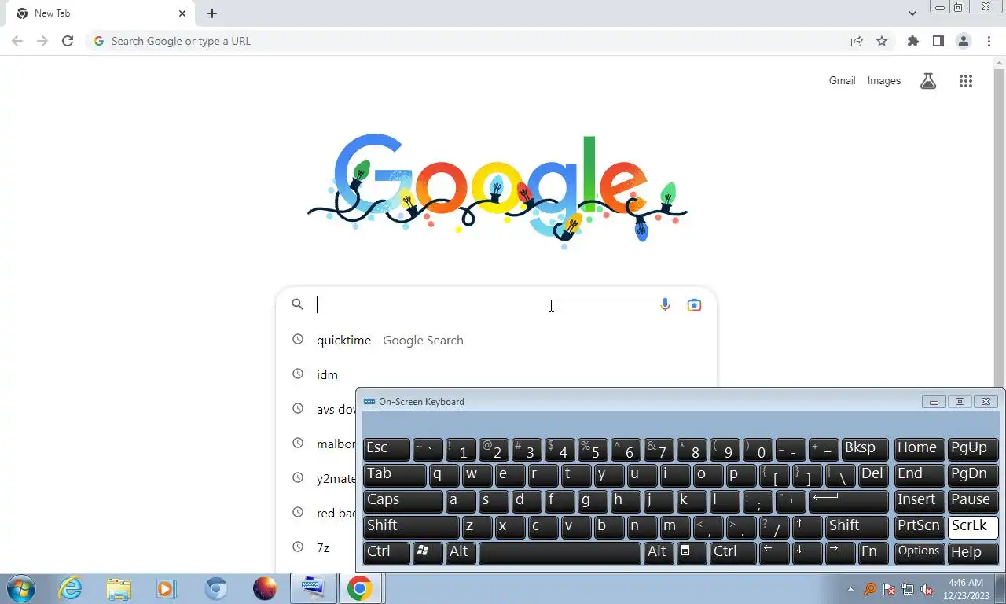Open the tab search chevron in Chrome
1006x604 pixels.
[912, 13]
